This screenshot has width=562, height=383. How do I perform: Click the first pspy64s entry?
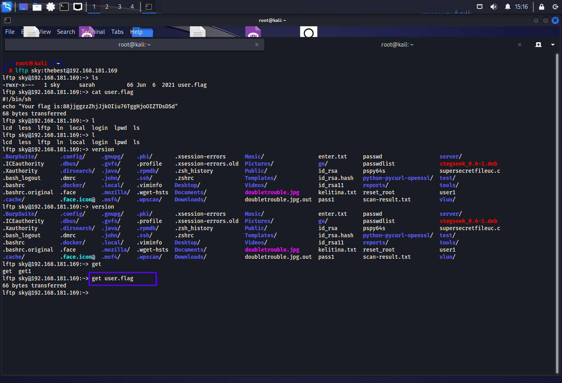click(374, 171)
